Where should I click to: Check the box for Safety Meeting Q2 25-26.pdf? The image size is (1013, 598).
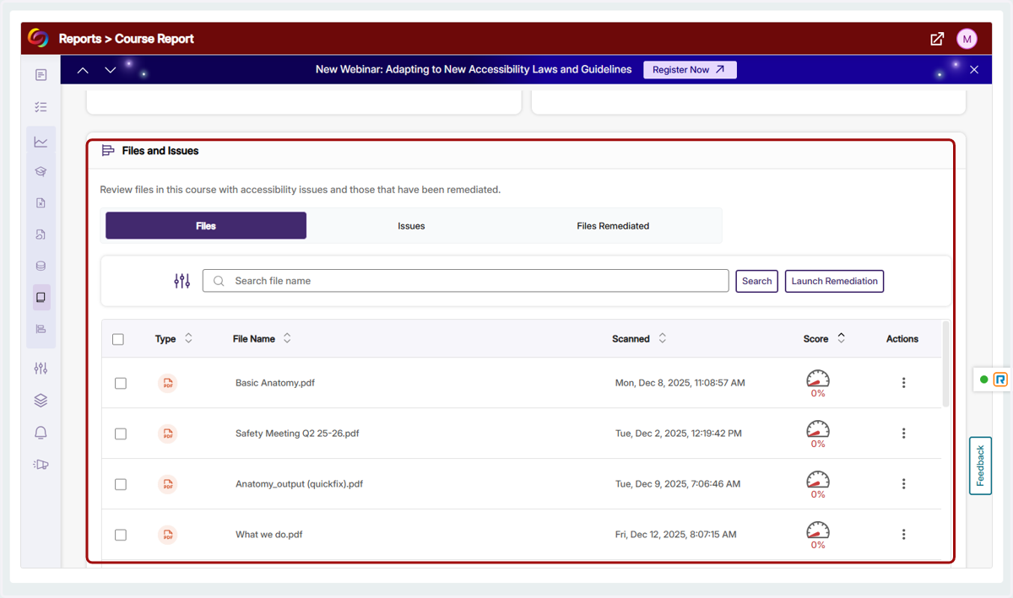121,434
